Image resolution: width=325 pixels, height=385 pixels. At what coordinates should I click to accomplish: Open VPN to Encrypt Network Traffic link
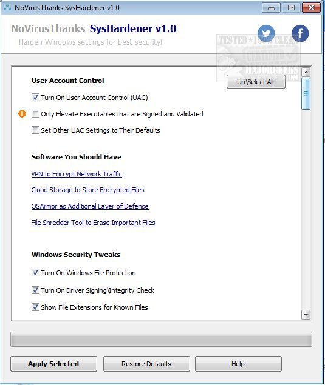point(77,174)
